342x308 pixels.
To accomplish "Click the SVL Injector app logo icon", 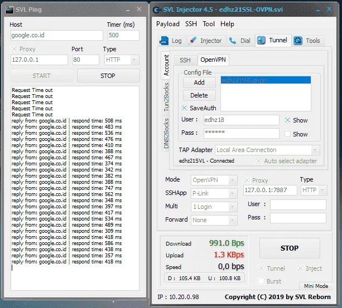I will (x=157, y=10).
